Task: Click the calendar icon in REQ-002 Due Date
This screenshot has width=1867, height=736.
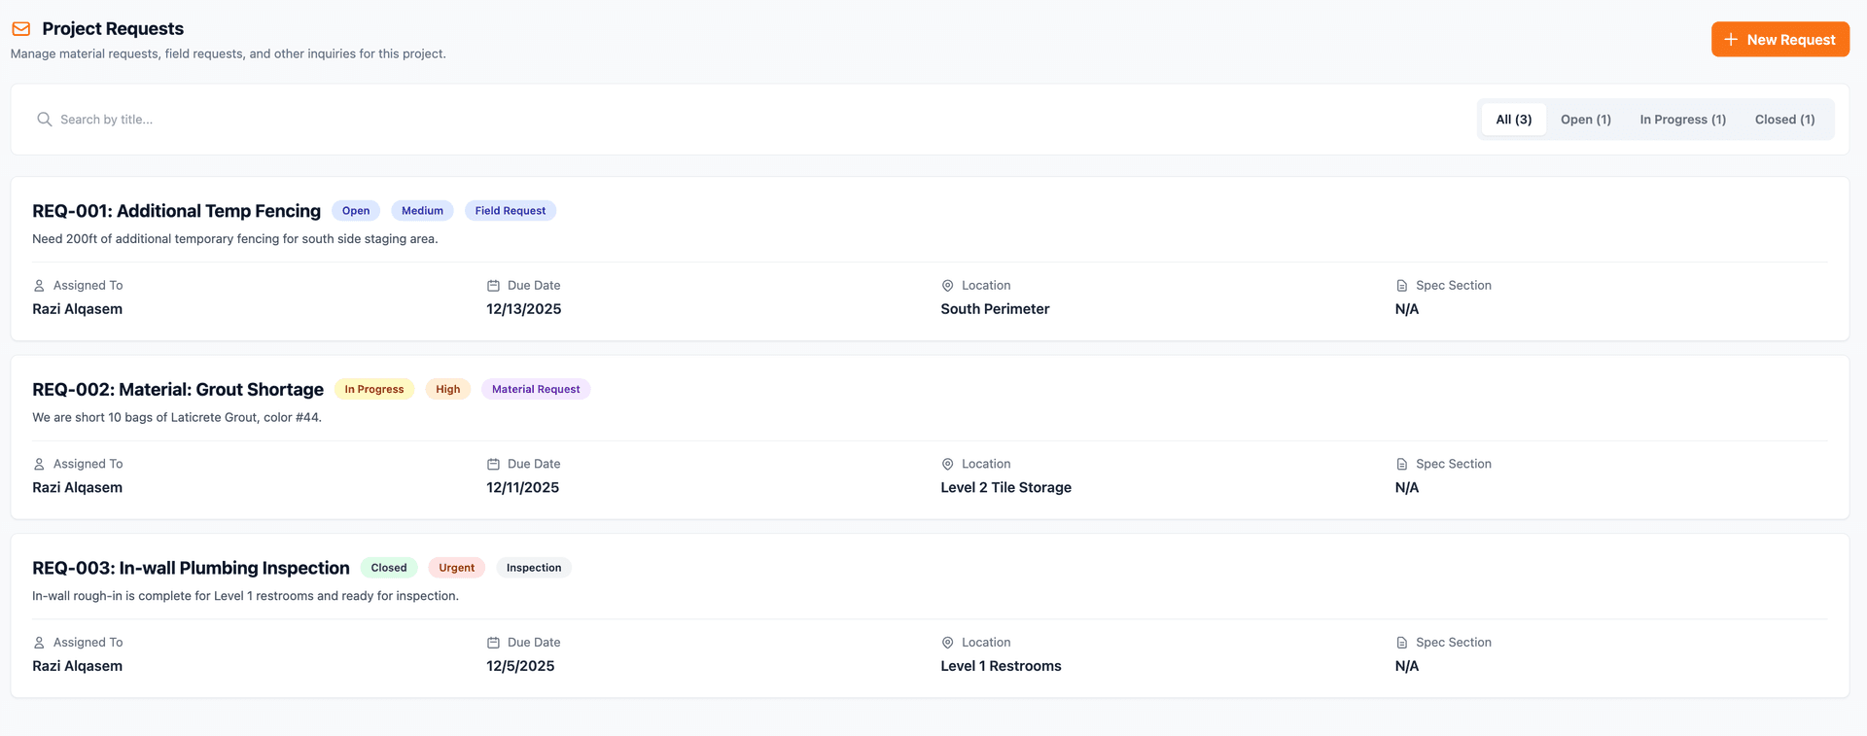Action: (x=493, y=465)
